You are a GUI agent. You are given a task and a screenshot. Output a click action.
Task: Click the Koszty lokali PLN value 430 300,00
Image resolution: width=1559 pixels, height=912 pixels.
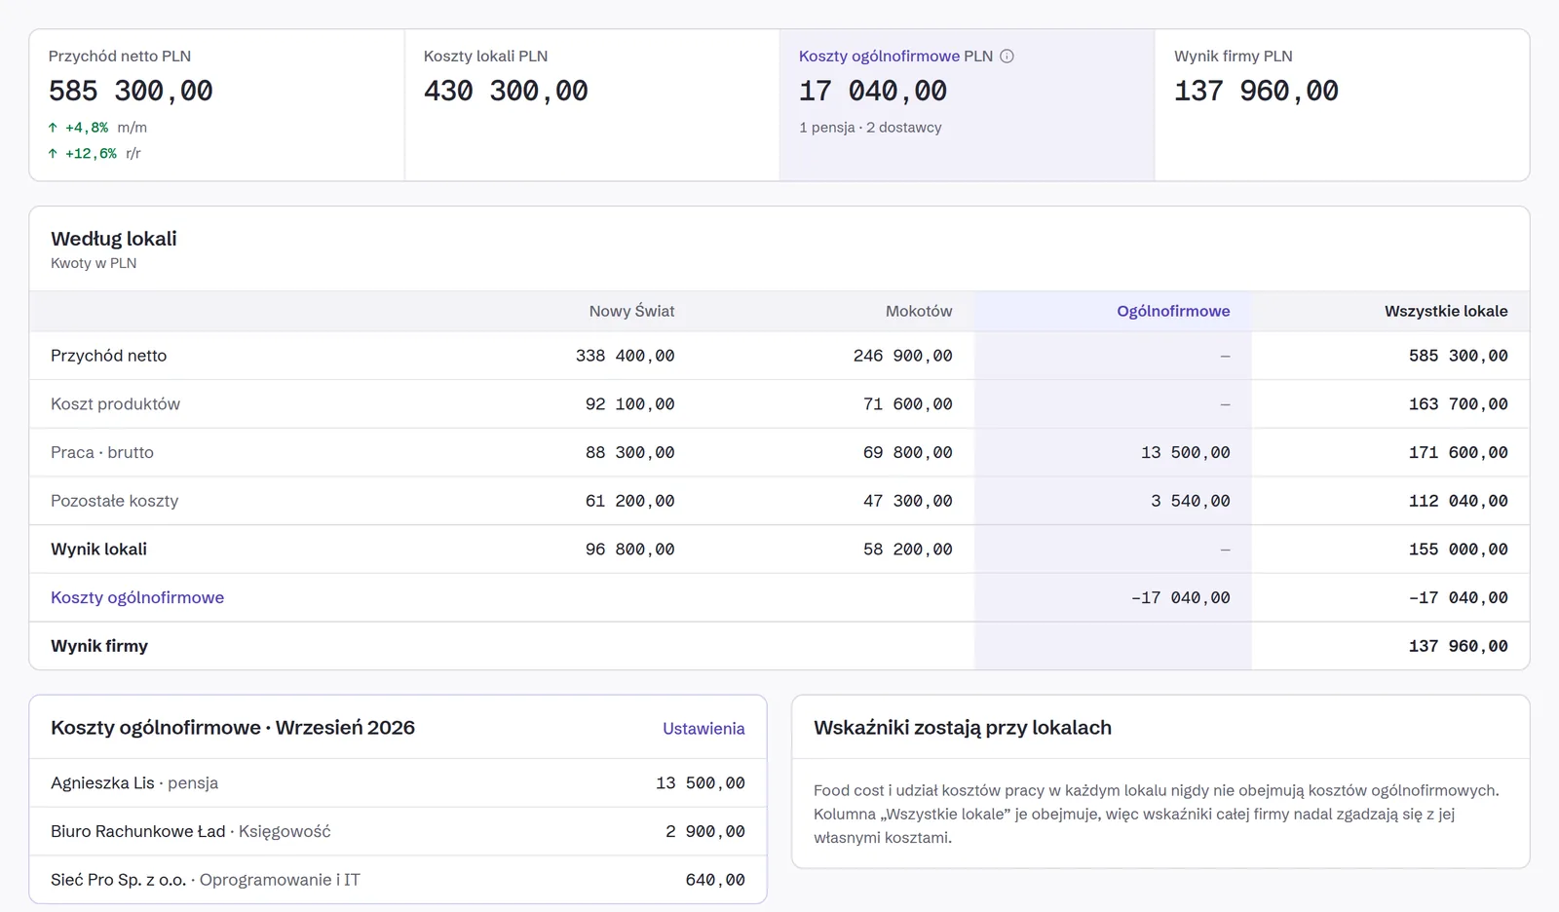point(506,91)
